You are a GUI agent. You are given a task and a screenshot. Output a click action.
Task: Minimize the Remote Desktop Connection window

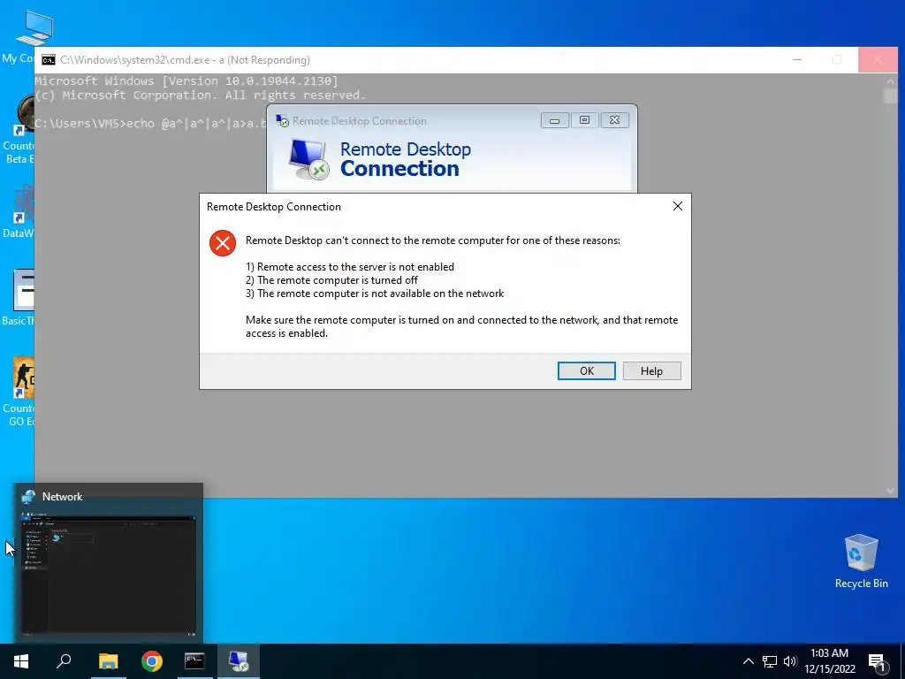[x=555, y=120]
